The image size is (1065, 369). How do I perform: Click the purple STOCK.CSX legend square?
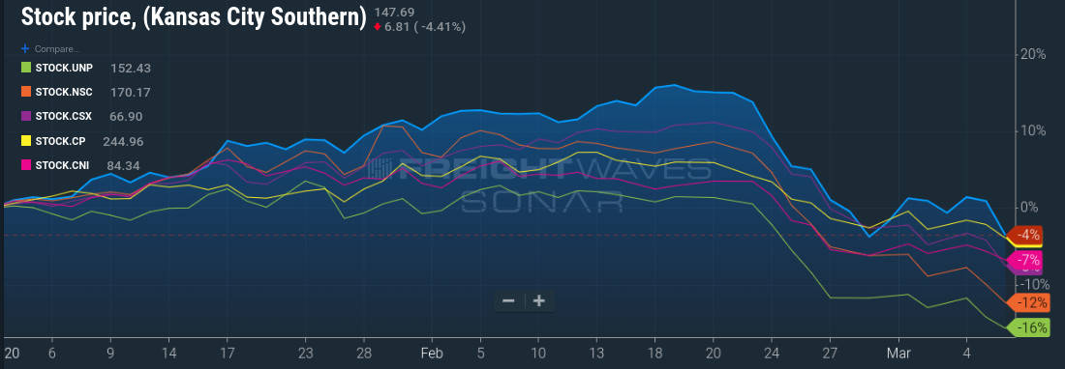26,117
